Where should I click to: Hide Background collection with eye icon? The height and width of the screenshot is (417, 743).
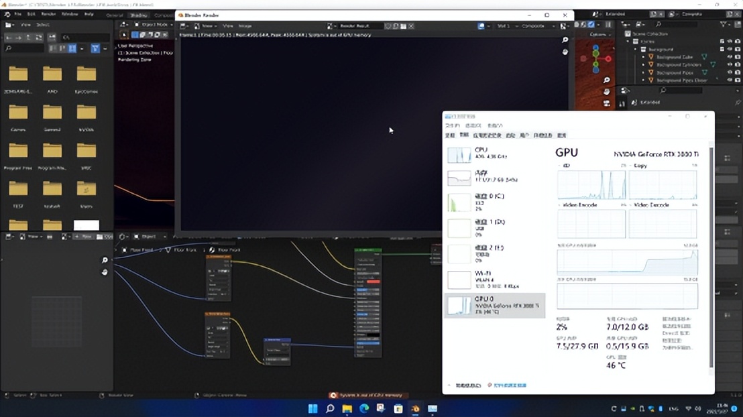pyautogui.click(x=730, y=50)
